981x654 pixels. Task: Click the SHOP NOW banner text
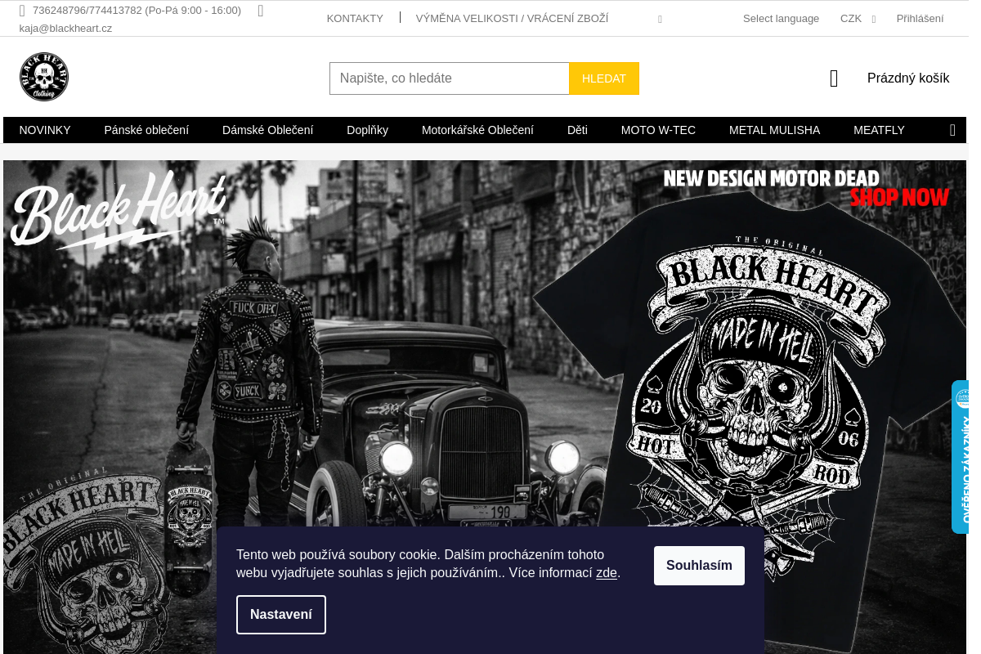[x=899, y=198]
